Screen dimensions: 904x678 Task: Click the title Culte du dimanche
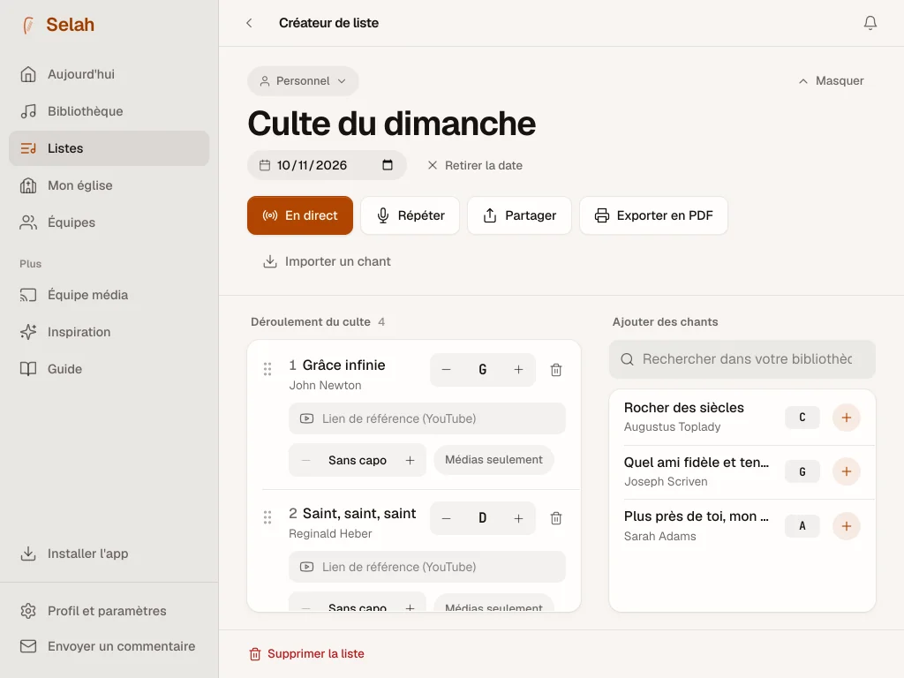[x=391, y=124]
